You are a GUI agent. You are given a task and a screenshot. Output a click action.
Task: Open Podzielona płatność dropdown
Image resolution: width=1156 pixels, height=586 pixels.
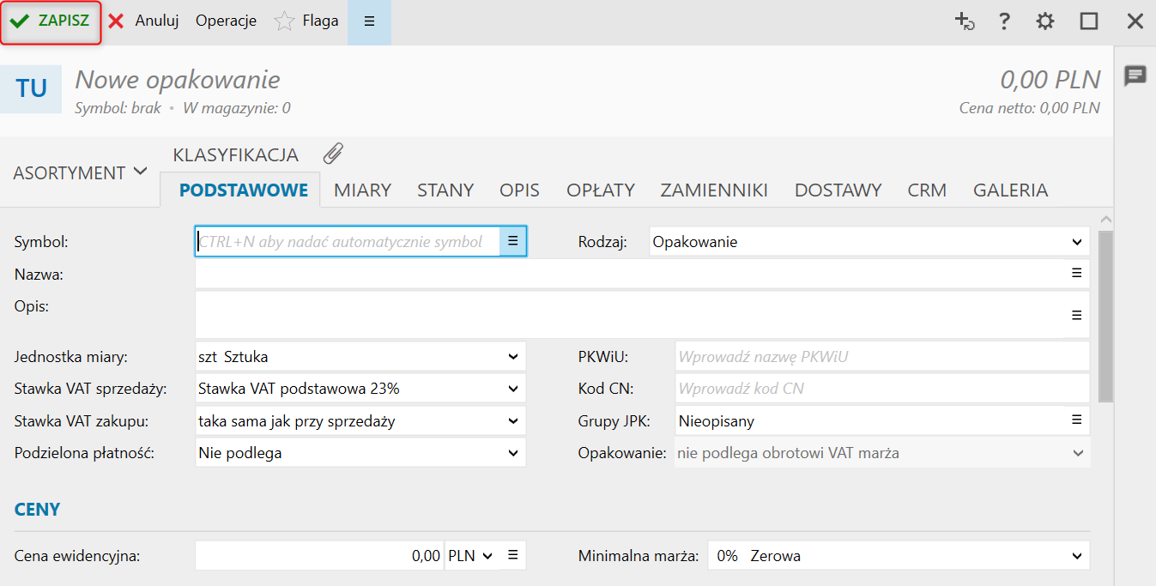pyautogui.click(x=513, y=452)
